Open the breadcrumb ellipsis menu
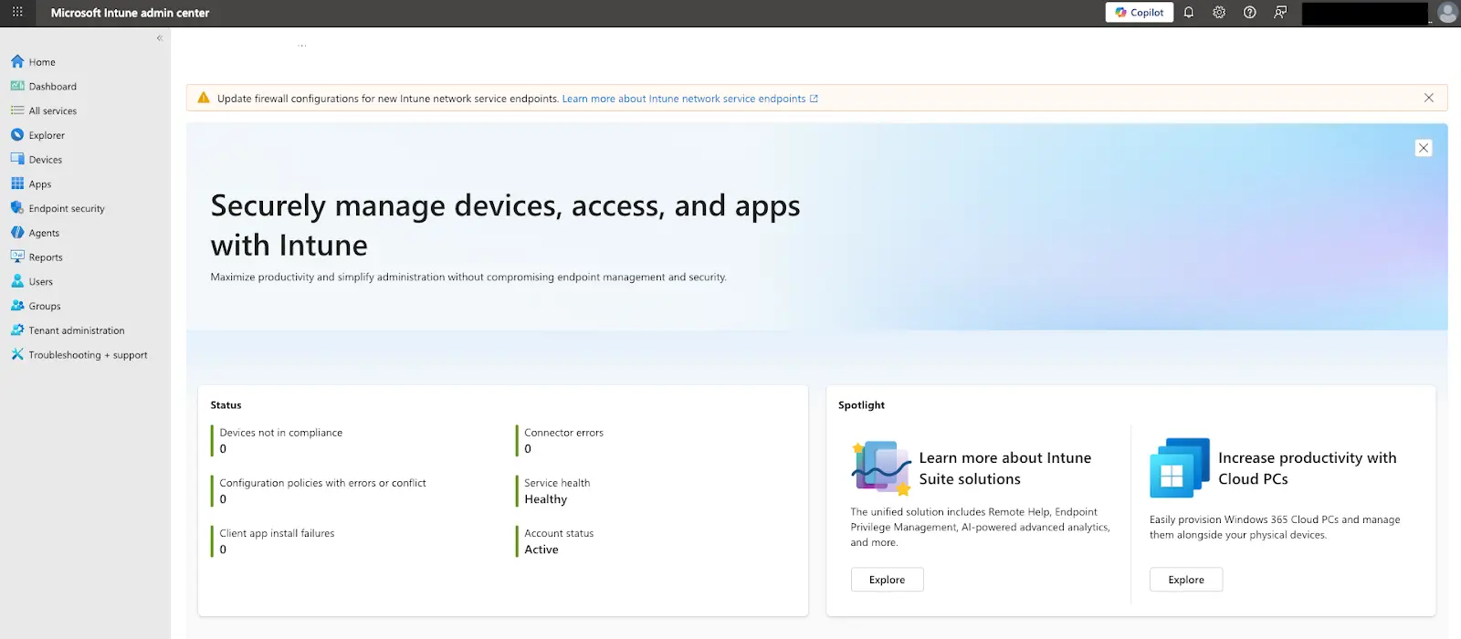1461x639 pixels. point(302,44)
